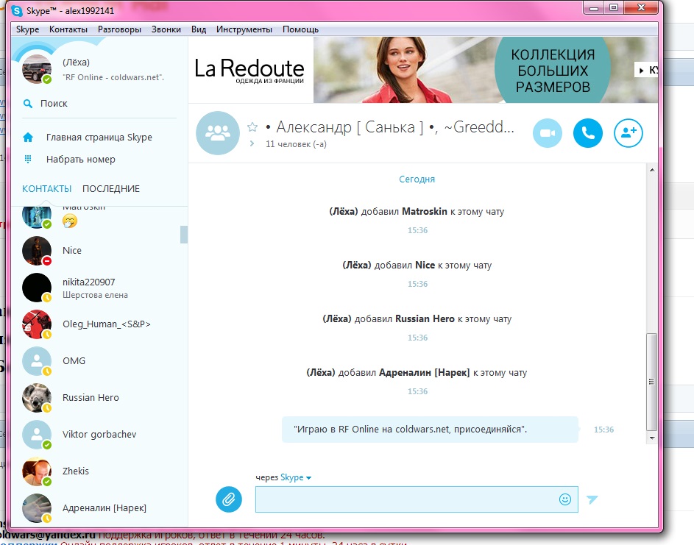Viewport: 694px width, 545px height.
Task: Switch to the КОНТАКТЫ tab
Action: 47,189
